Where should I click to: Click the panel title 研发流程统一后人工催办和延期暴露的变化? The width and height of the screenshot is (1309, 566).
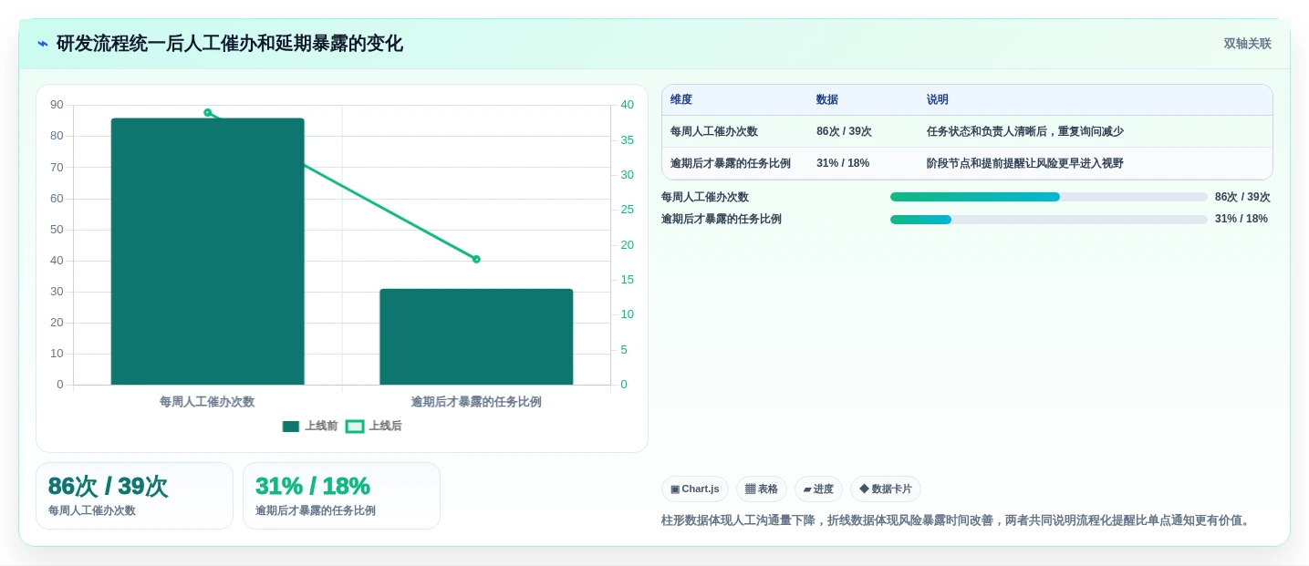(230, 44)
